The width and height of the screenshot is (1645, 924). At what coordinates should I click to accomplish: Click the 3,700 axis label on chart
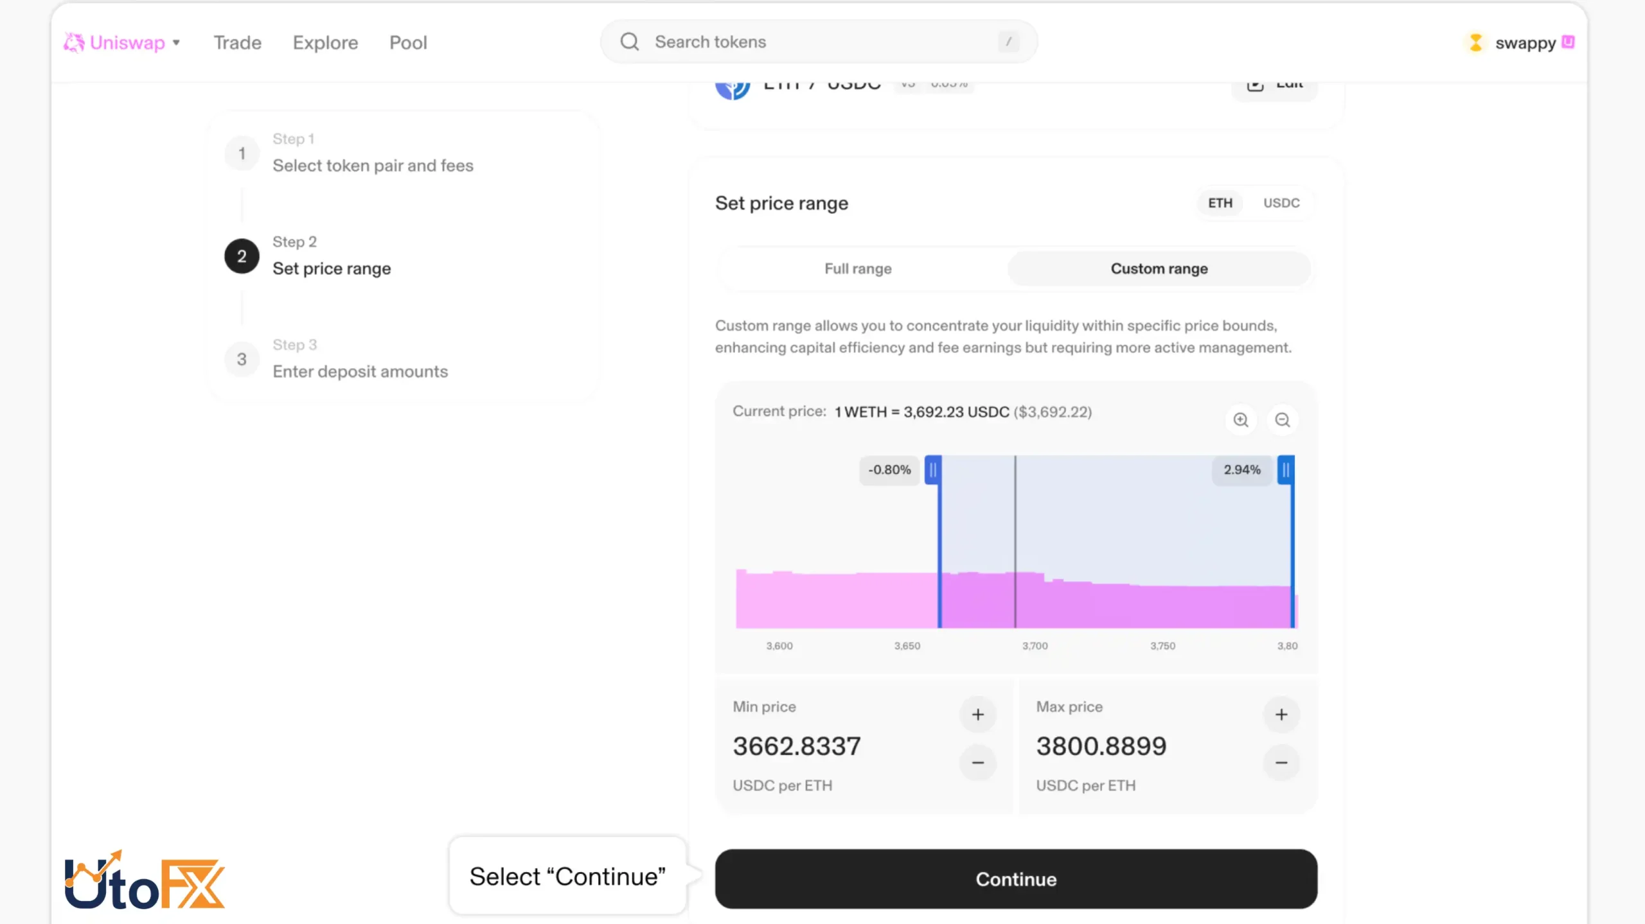(x=1035, y=646)
